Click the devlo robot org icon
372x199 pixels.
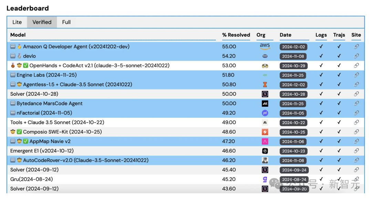coord(264,56)
